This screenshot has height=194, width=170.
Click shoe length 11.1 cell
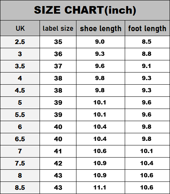pyautogui.click(x=101, y=188)
